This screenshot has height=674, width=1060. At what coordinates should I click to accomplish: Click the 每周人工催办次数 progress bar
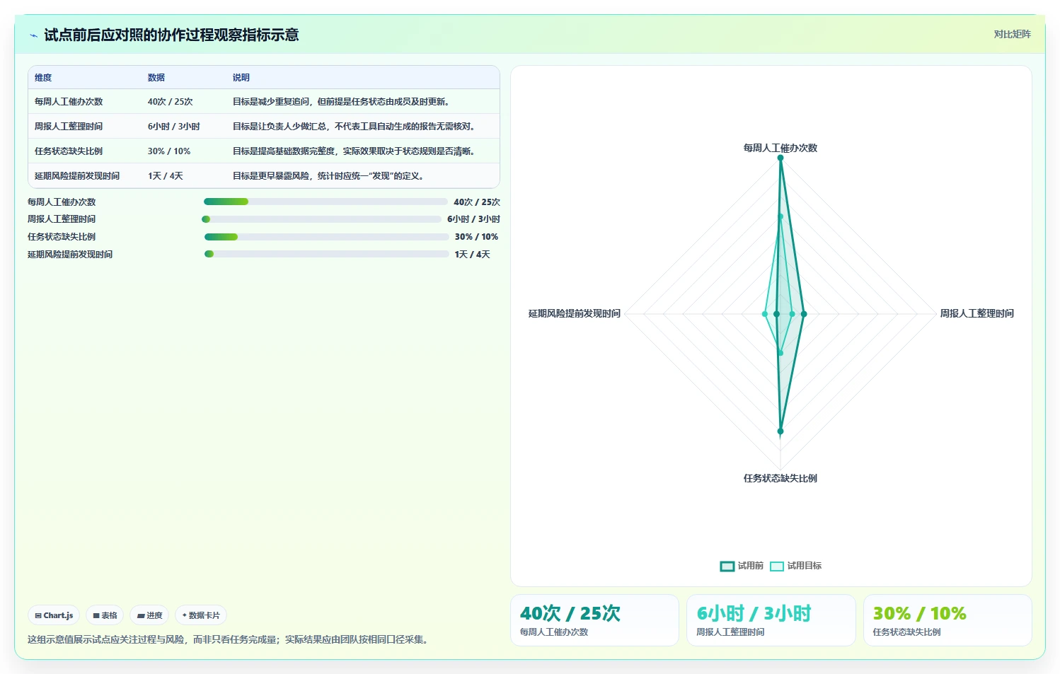pyautogui.click(x=326, y=202)
